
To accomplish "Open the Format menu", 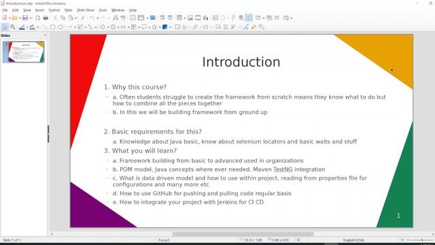I will click(x=54, y=10).
